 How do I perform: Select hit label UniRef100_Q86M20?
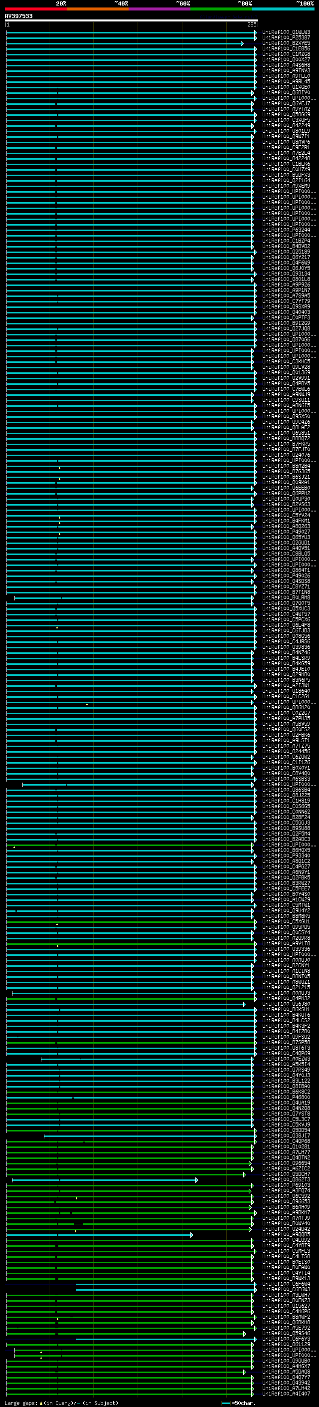click(286, 707)
